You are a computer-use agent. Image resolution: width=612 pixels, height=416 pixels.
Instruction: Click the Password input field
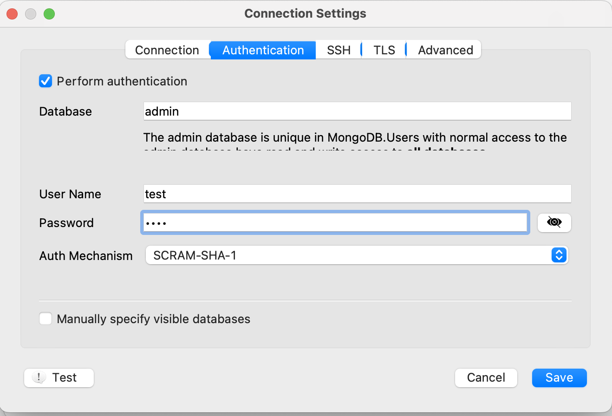(334, 223)
